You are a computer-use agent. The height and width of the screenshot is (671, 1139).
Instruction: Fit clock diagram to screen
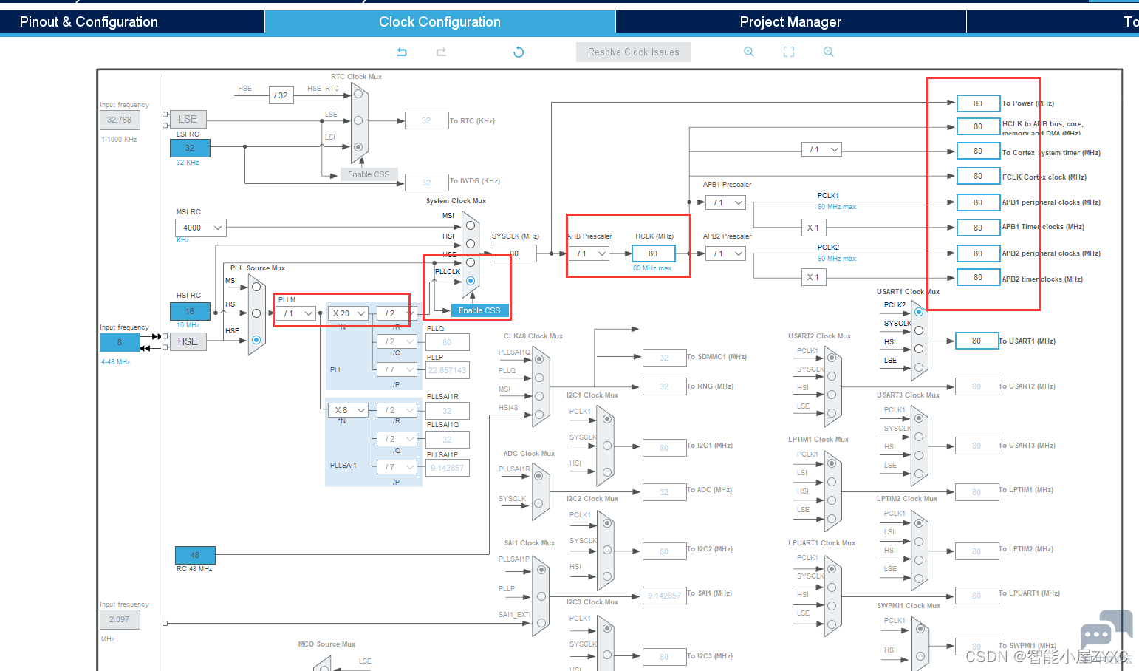(x=789, y=52)
